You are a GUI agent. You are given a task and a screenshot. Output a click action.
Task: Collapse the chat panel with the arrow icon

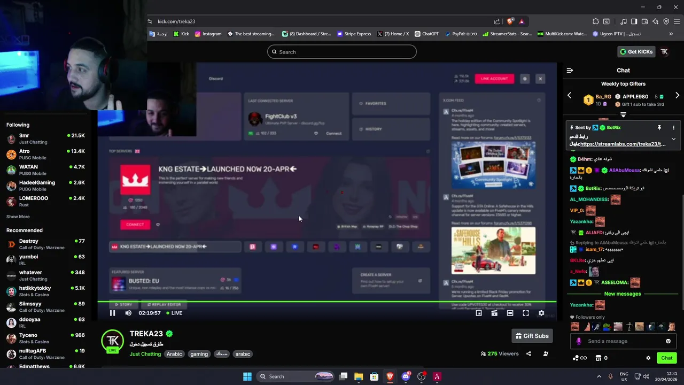pyautogui.click(x=570, y=70)
